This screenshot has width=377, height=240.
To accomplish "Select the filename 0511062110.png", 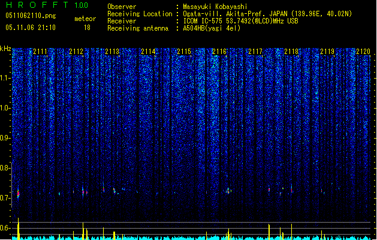I will point(31,16).
